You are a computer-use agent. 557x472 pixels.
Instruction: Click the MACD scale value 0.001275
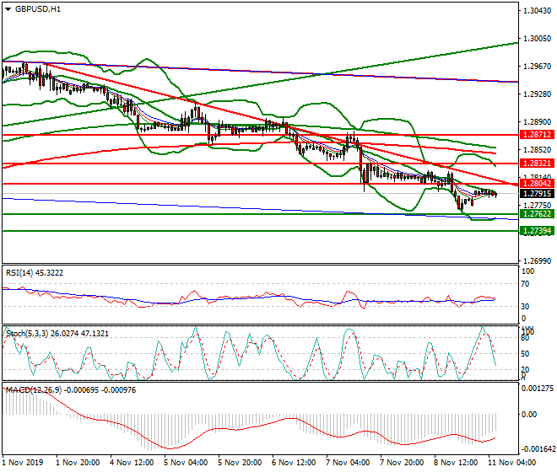coord(537,389)
